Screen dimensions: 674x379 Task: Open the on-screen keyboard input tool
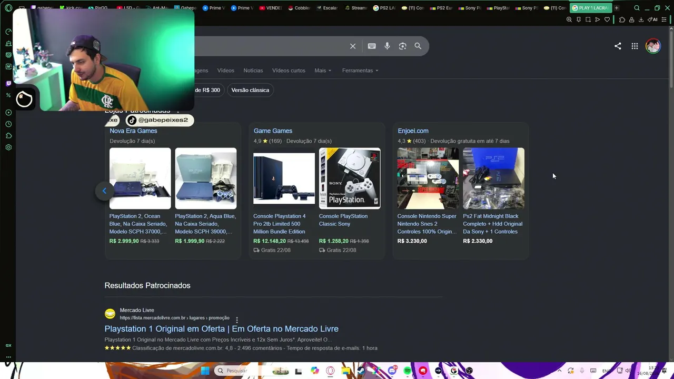pyautogui.click(x=372, y=46)
